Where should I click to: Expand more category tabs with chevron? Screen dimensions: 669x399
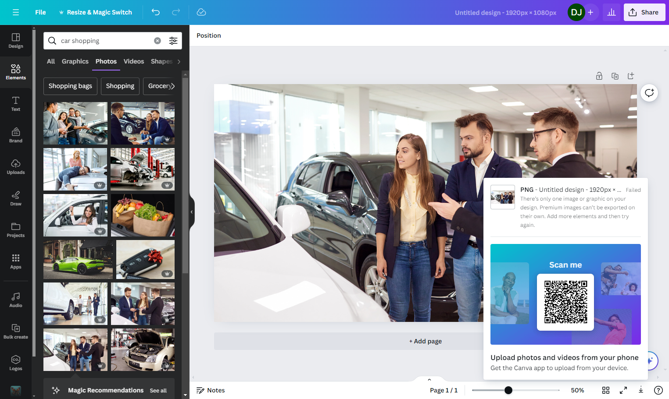pos(179,62)
